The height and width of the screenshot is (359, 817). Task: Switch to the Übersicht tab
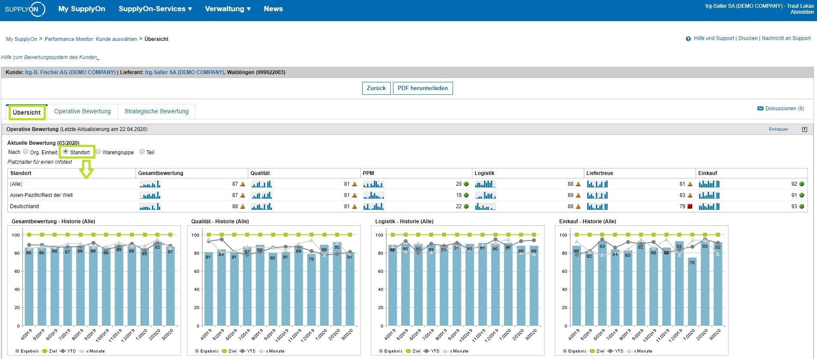(x=27, y=112)
